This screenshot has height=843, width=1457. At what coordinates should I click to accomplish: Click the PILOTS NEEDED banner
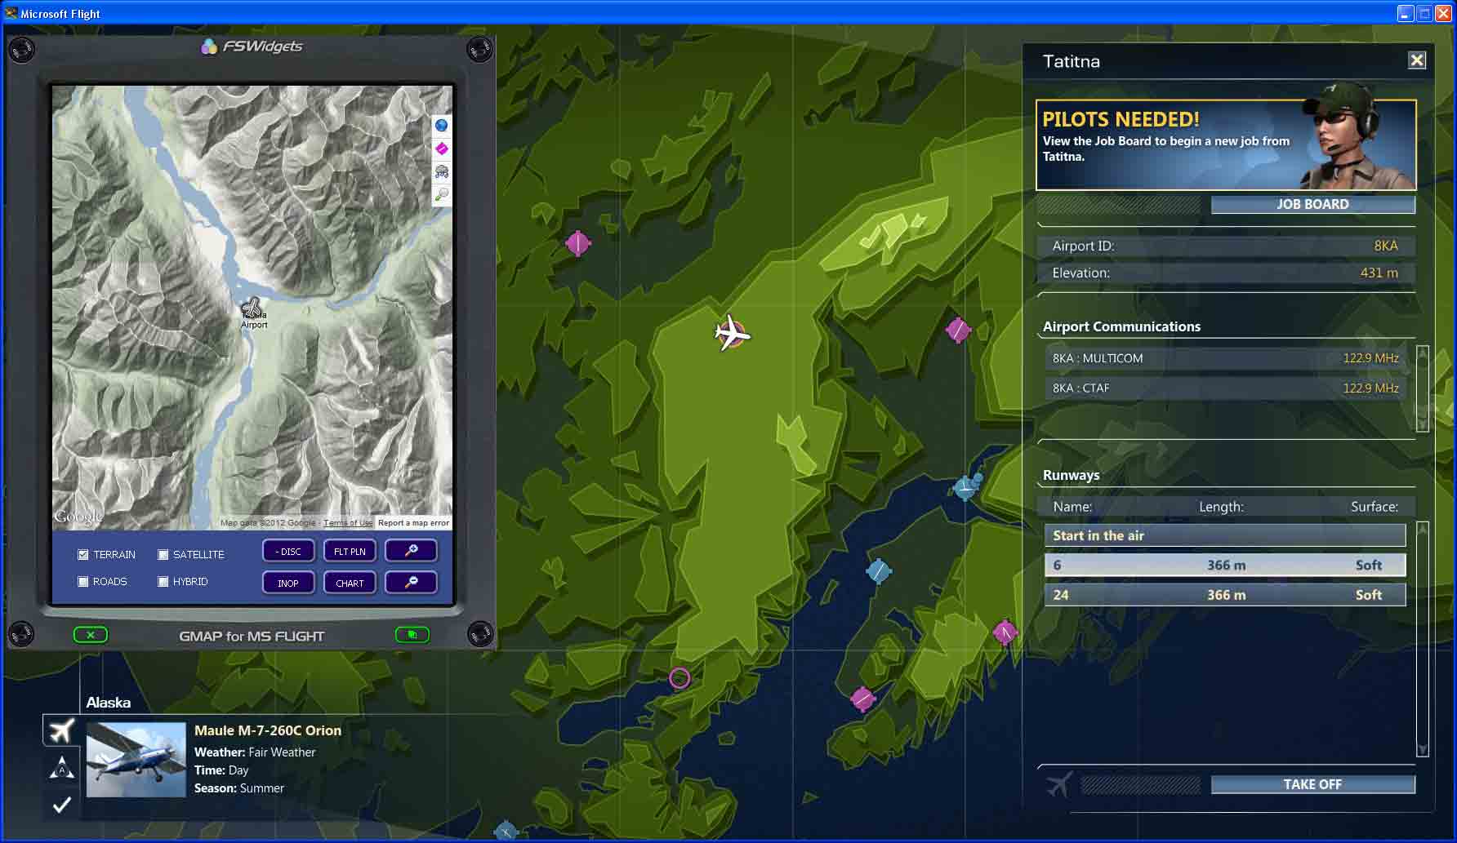(x=1226, y=145)
